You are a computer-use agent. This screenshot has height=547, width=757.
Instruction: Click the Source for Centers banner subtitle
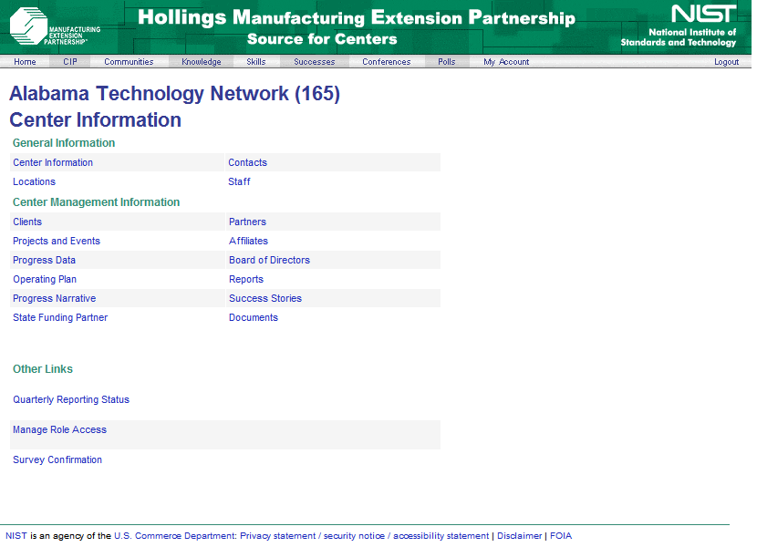tap(322, 39)
